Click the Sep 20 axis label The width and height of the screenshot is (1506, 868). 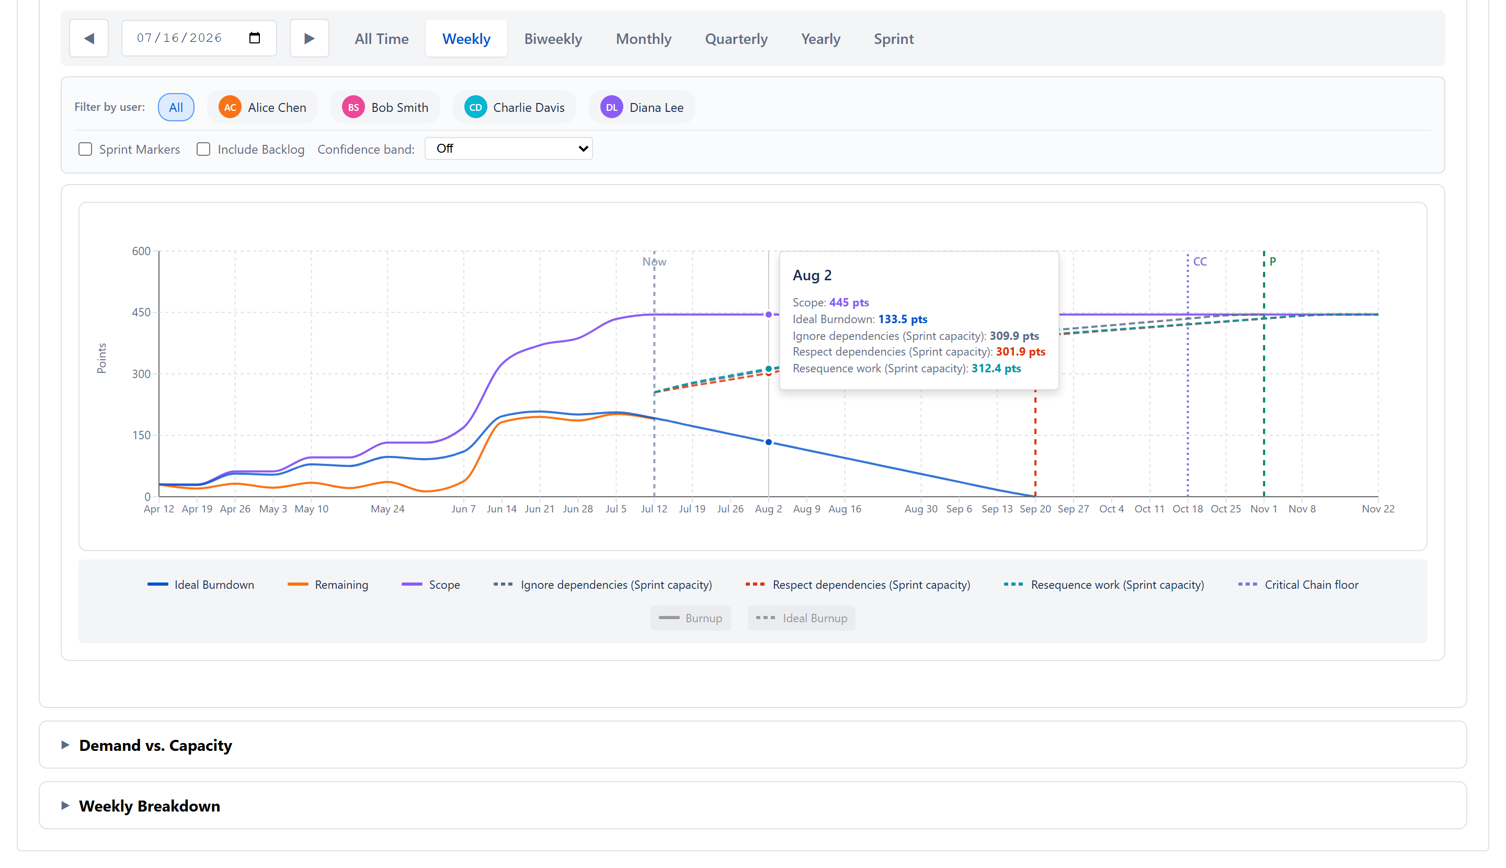coord(1035,509)
